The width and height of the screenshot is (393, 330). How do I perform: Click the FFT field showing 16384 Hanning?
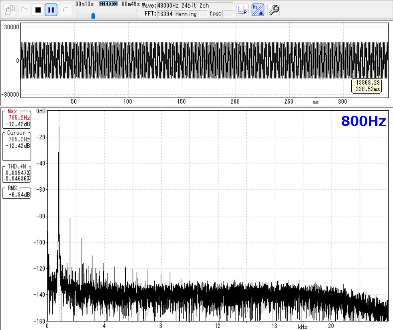tap(182, 14)
